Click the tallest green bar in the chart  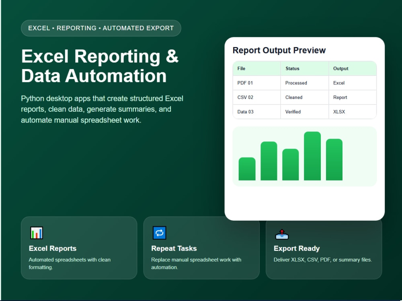coord(312,156)
